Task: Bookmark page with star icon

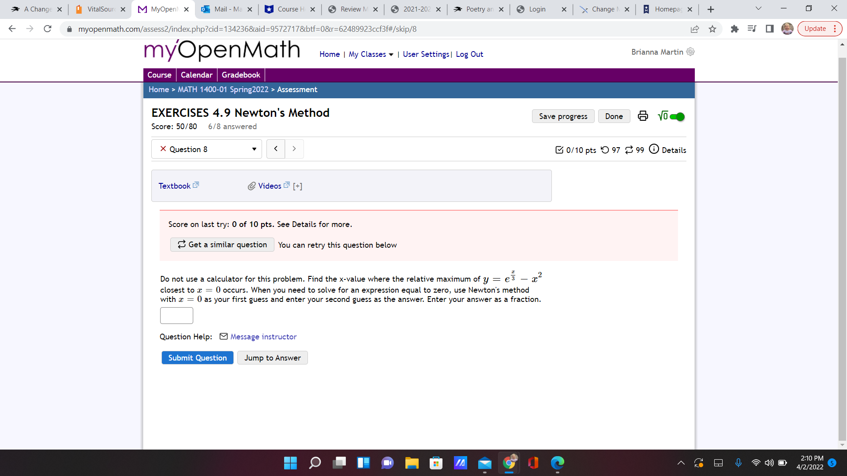Action: pos(712,29)
